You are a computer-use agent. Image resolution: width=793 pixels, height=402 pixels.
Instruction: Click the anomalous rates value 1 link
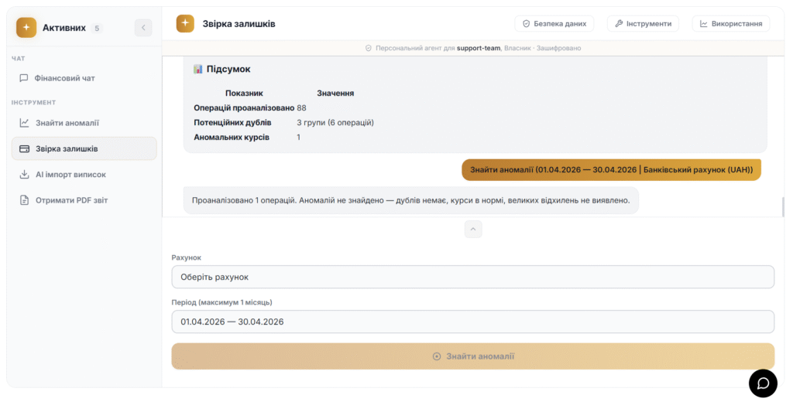click(x=299, y=137)
